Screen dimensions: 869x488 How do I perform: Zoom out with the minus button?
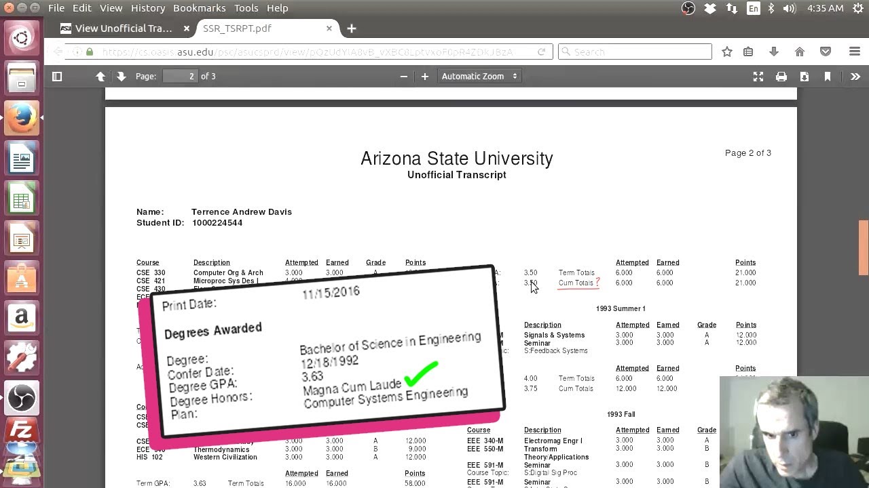tap(404, 77)
